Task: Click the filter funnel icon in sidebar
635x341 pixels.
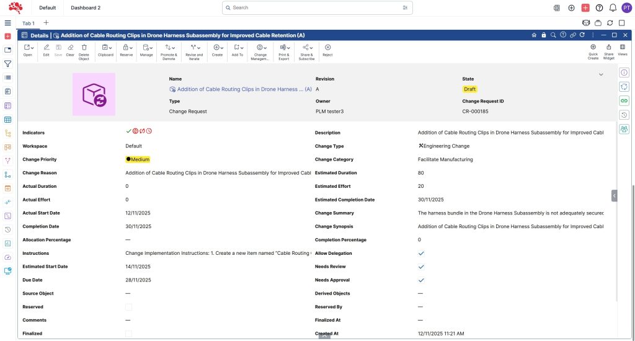Action: [7, 64]
